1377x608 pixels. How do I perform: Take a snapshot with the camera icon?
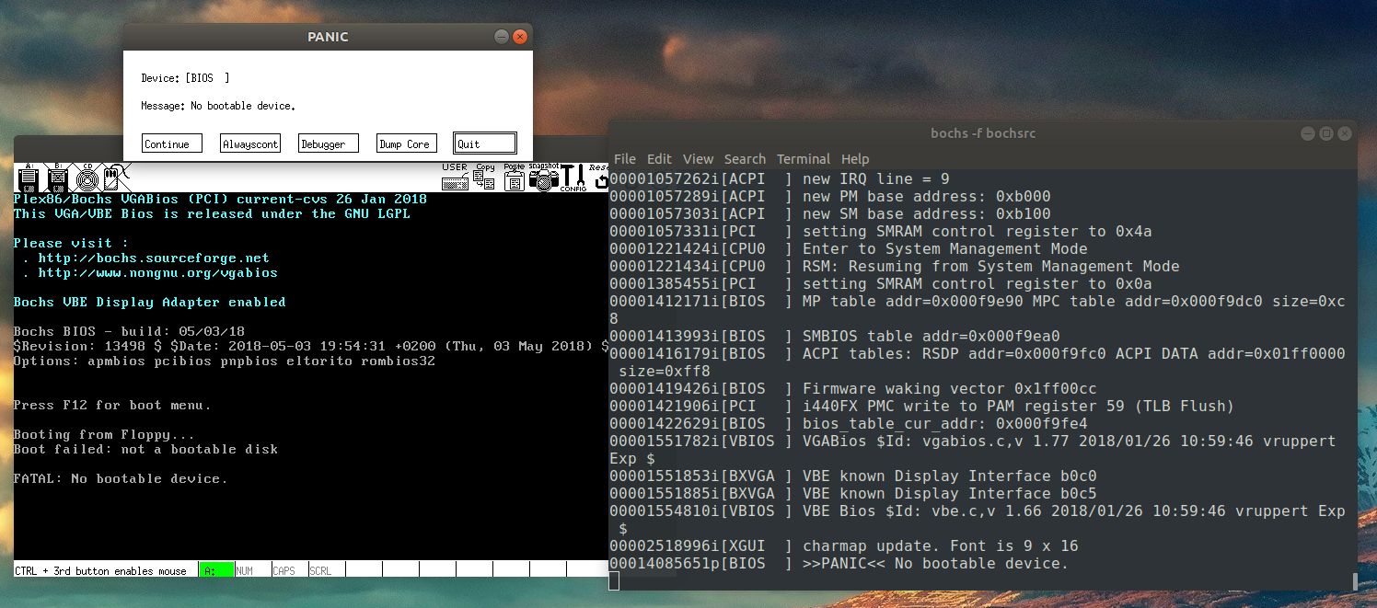coord(543,177)
